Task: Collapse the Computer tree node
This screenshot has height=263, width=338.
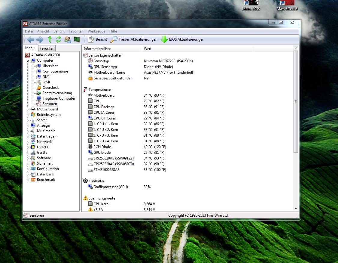Action: click(28, 61)
